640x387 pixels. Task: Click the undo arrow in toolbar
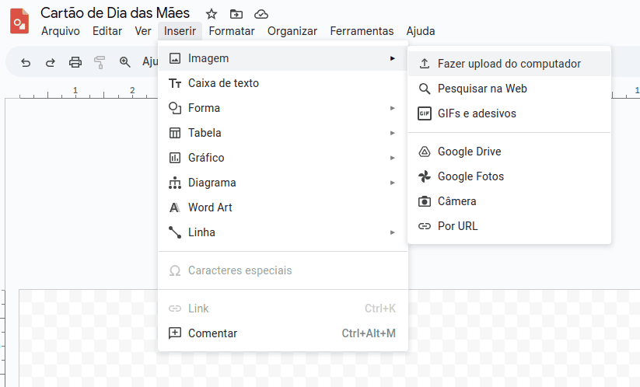tap(26, 62)
